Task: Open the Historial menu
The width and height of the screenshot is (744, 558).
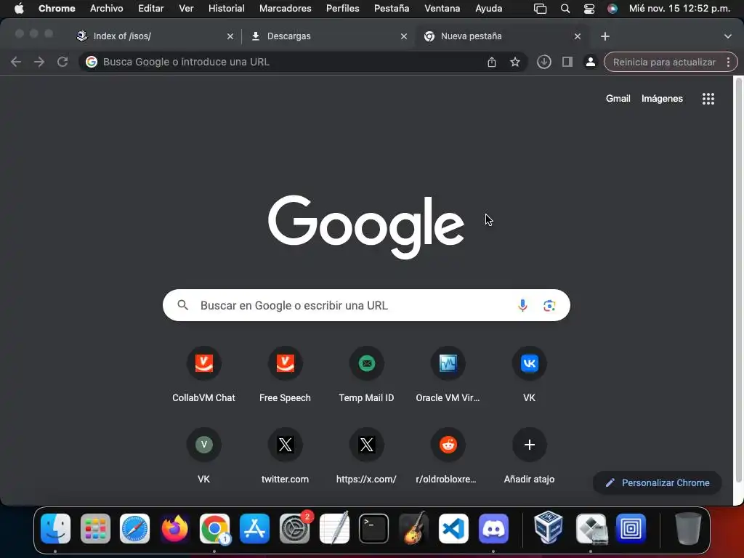Action: [227, 8]
